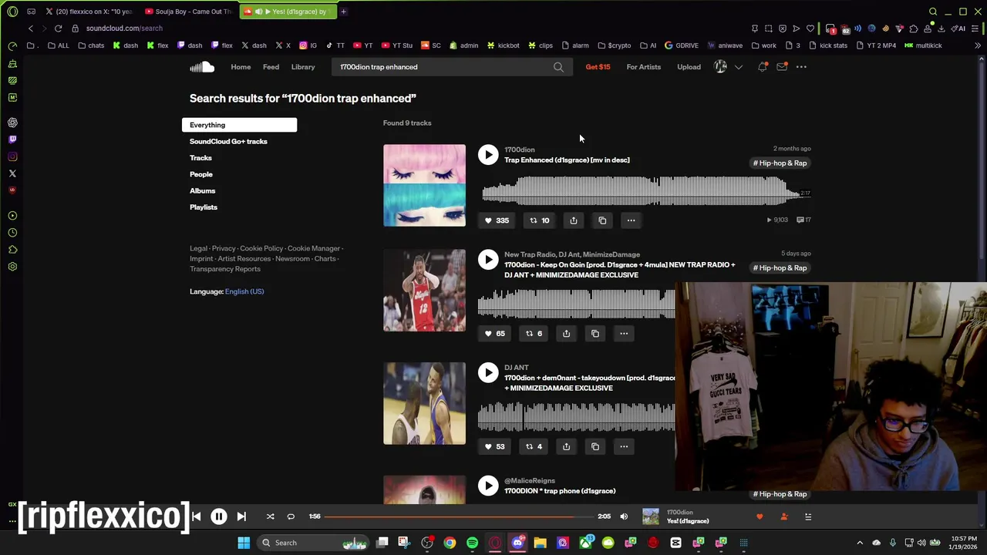Like Keep On Goin with 65 likes
The image size is (987, 555).
[494, 334]
